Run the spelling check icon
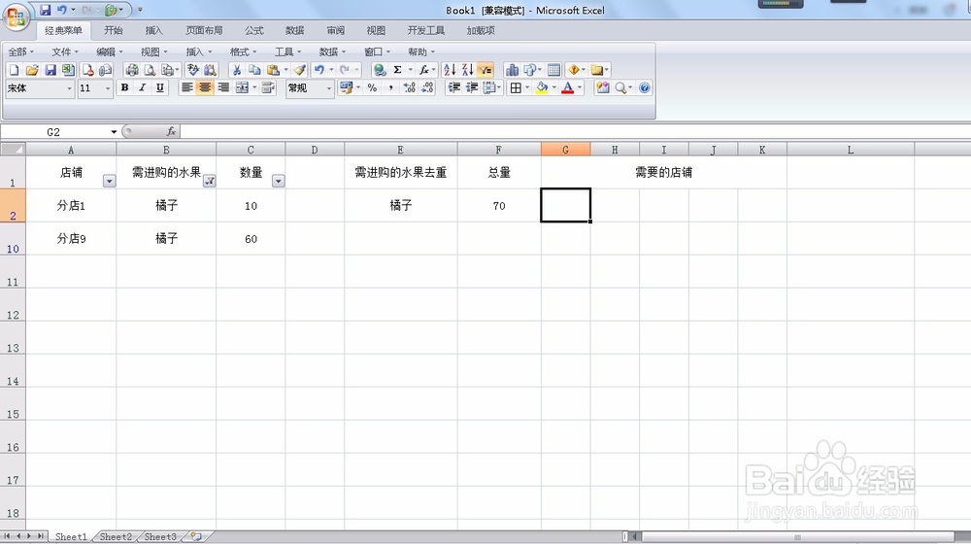 click(x=193, y=70)
